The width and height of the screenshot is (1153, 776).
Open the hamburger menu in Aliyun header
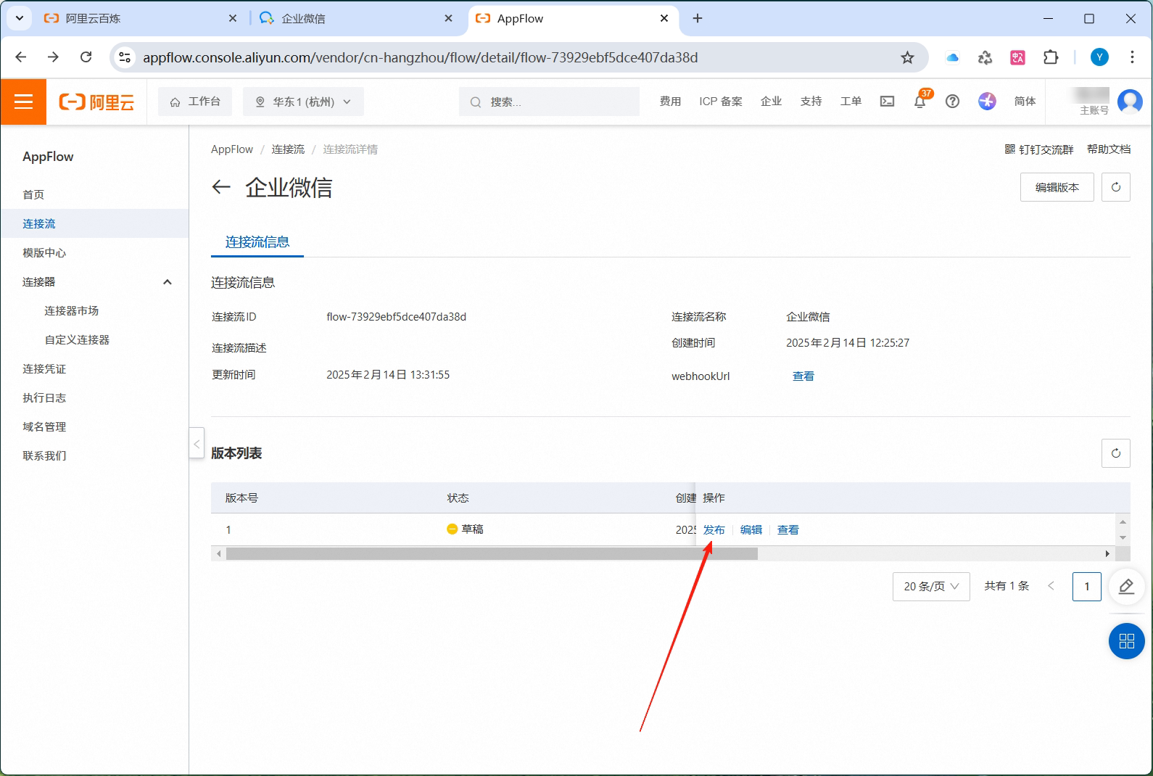[23, 102]
